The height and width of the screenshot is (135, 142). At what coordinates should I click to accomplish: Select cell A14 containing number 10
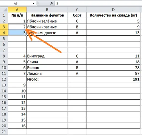coord(17,91)
